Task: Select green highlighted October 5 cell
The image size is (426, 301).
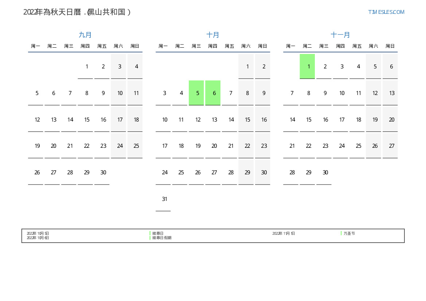Action: point(198,93)
